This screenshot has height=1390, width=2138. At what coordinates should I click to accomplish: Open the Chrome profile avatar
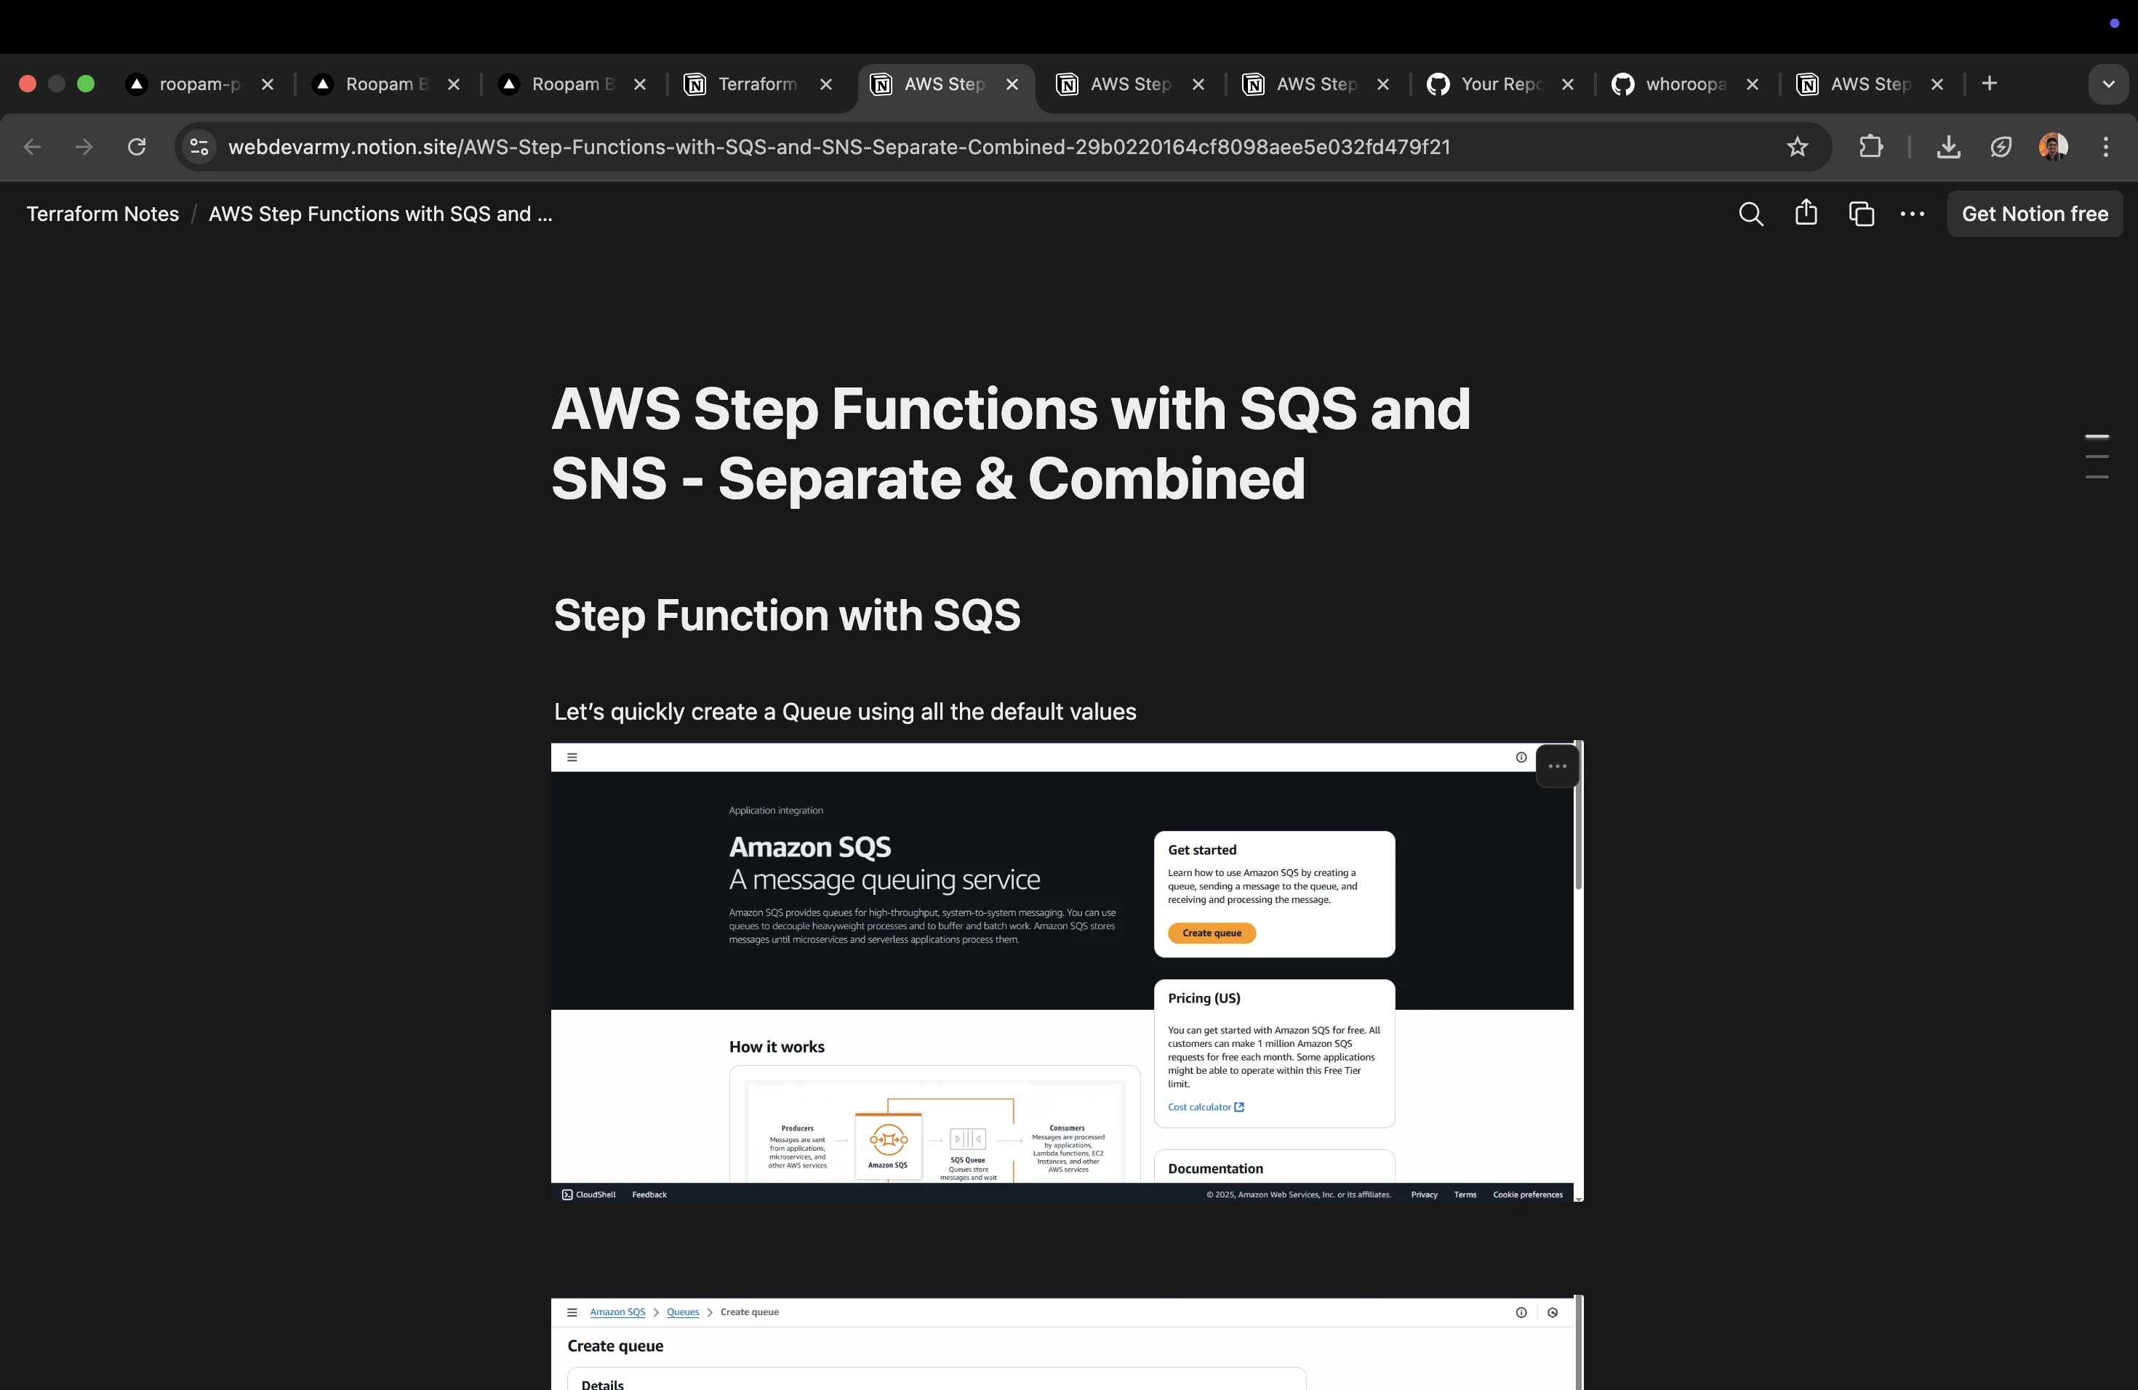pyautogui.click(x=2053, y=146)
